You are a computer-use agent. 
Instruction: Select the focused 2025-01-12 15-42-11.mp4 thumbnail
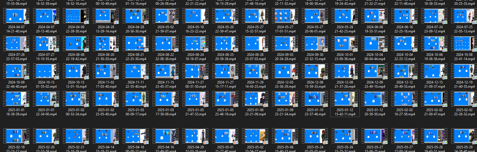pyautogui.click(x=345, y=99)
